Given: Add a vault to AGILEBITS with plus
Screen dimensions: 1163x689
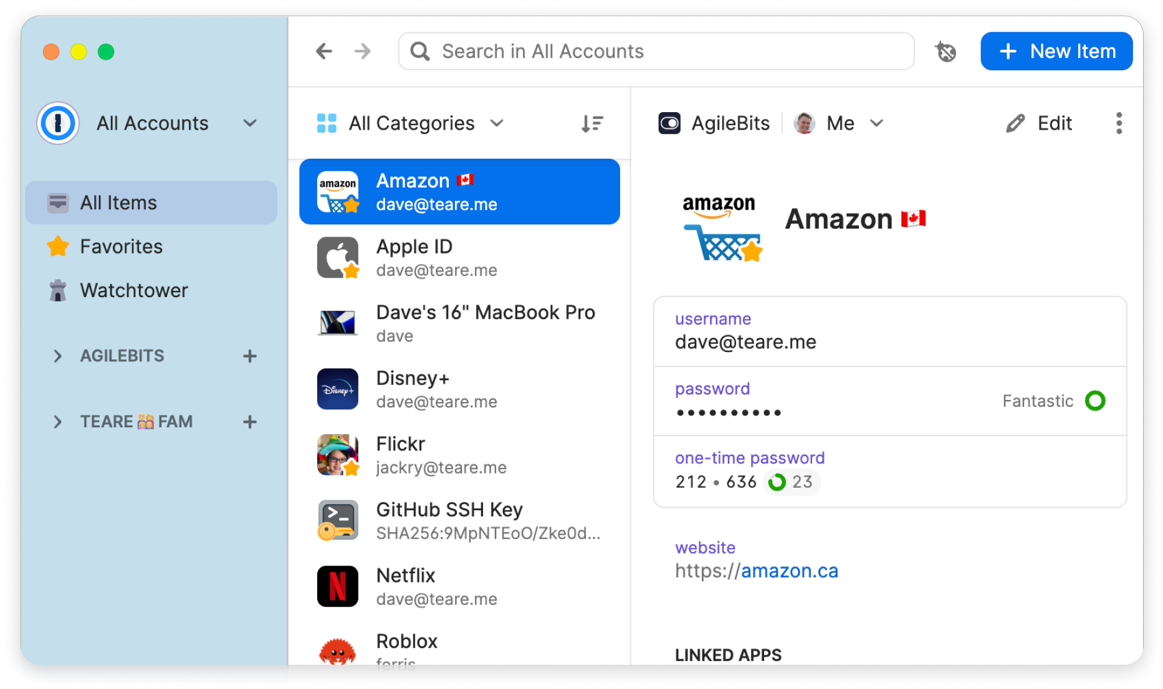Looking at the screenshot, I should coord(250,356).
